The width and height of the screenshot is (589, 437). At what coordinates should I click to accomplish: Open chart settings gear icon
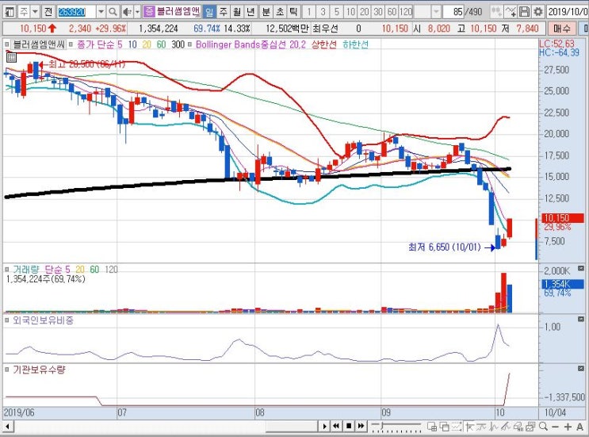[538, 12]
